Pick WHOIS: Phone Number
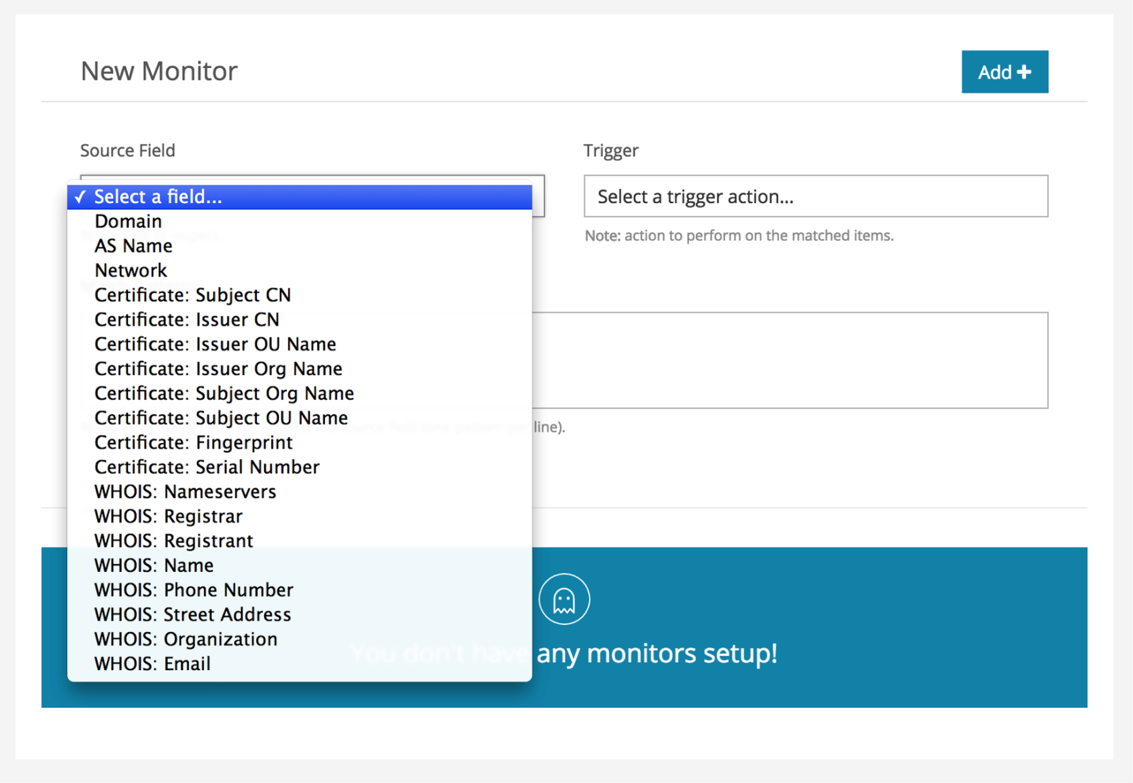Image resolution: width=1133 pixels, height=783 pixels. pos(299,590)
